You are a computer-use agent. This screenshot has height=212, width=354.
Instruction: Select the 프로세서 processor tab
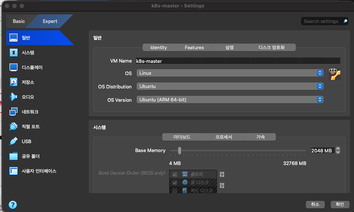click(x=224, y=137)
